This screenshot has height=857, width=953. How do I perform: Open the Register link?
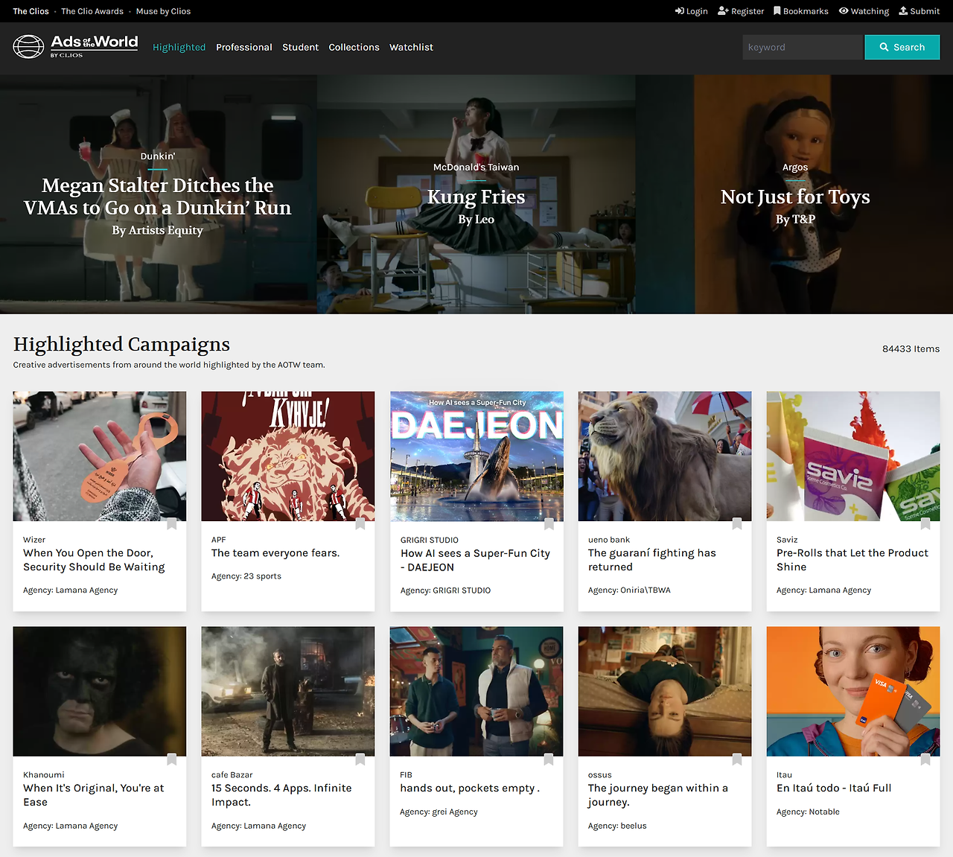coord(741,11)
